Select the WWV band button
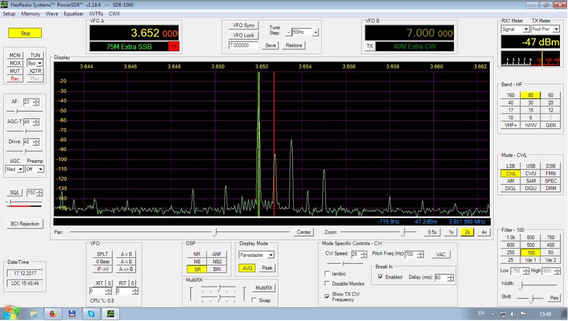 [531, 125]
